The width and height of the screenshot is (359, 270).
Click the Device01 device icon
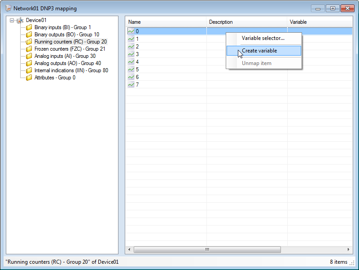pos(20,21)
